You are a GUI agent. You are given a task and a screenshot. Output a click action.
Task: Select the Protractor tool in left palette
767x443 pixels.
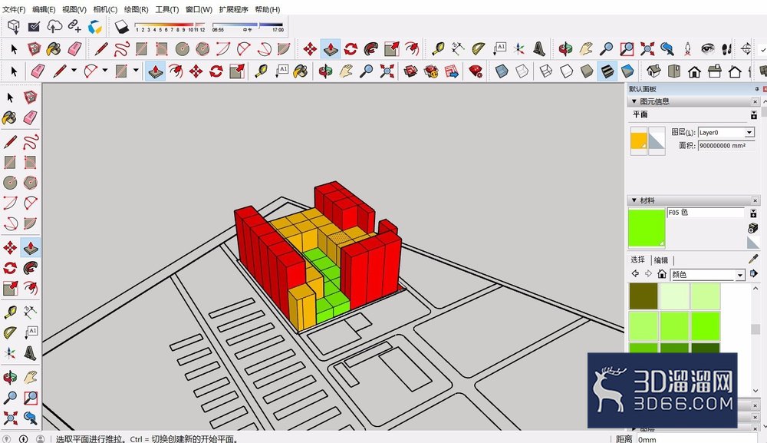coord(10,332)
